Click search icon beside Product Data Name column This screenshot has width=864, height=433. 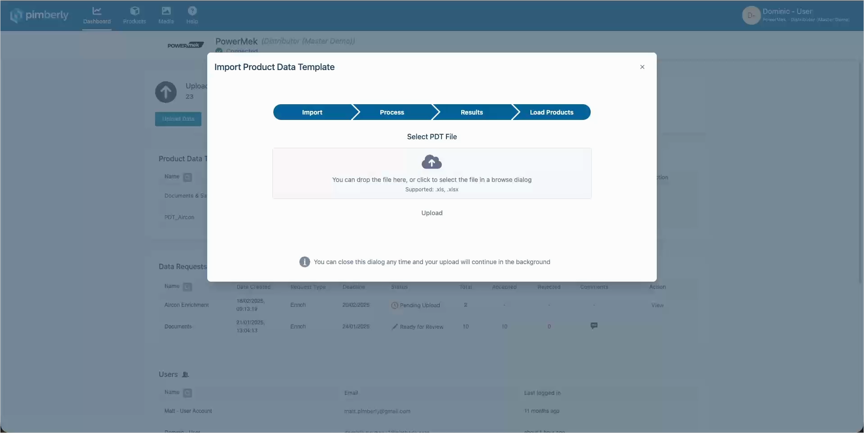click(187, 177)
